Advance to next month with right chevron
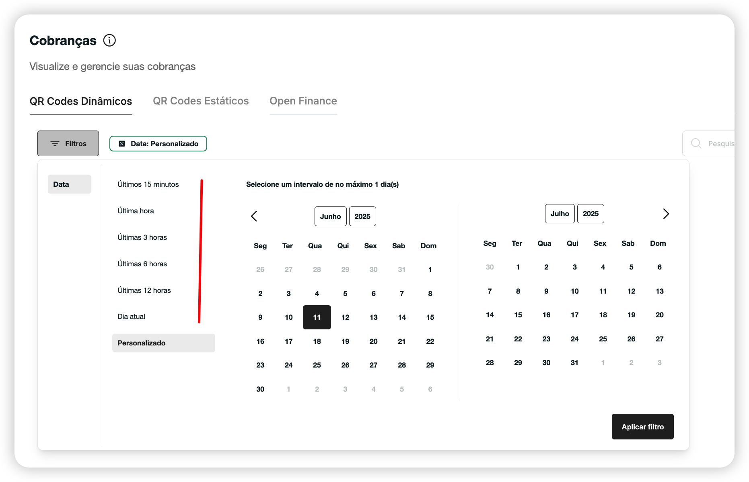749x482 pixels. coord(666,214)
